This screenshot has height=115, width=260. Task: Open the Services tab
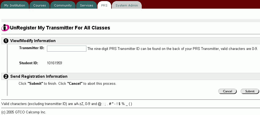point(86,5)
